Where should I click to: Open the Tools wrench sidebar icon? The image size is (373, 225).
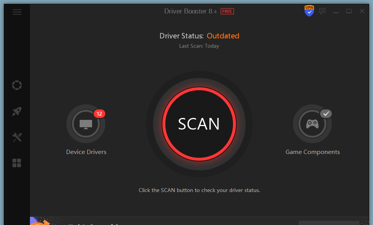[x=17, y=137]
